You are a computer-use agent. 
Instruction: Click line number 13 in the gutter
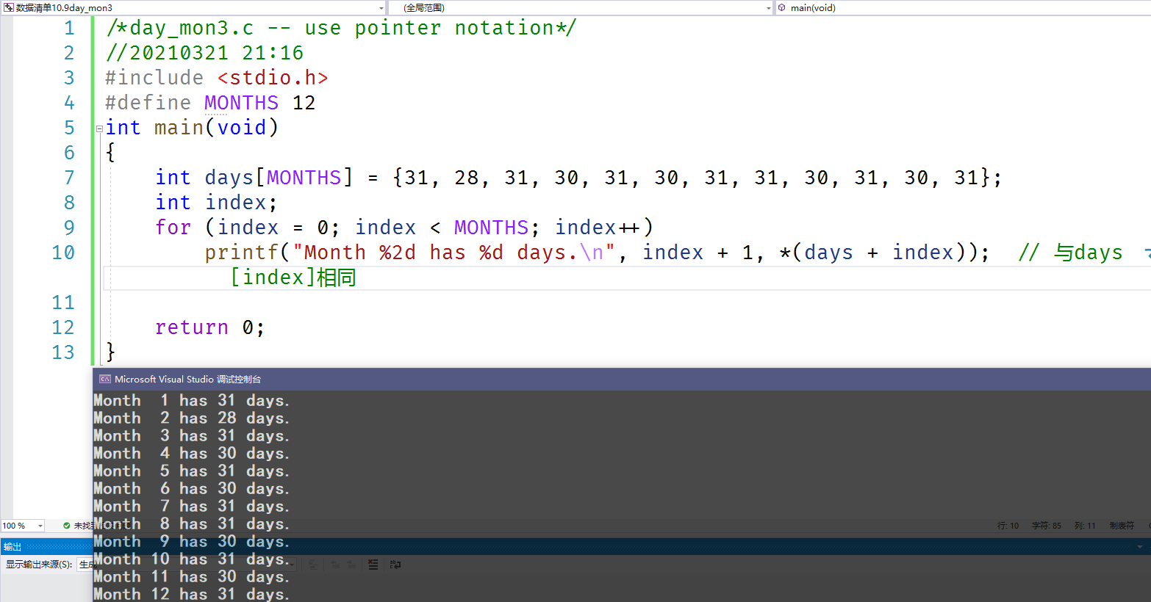click(x=63, y=352)
